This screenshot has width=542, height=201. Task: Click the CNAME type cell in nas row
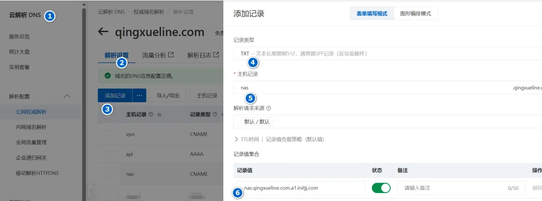point(199,174)
